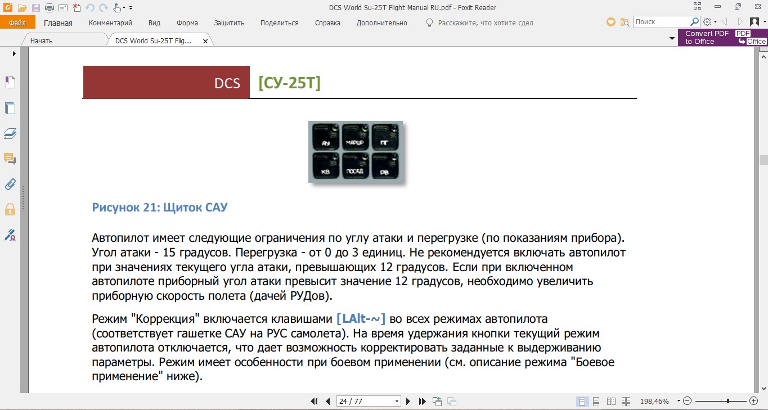
Task: Click the magnifier search button
Action: (x=695, y=22)
